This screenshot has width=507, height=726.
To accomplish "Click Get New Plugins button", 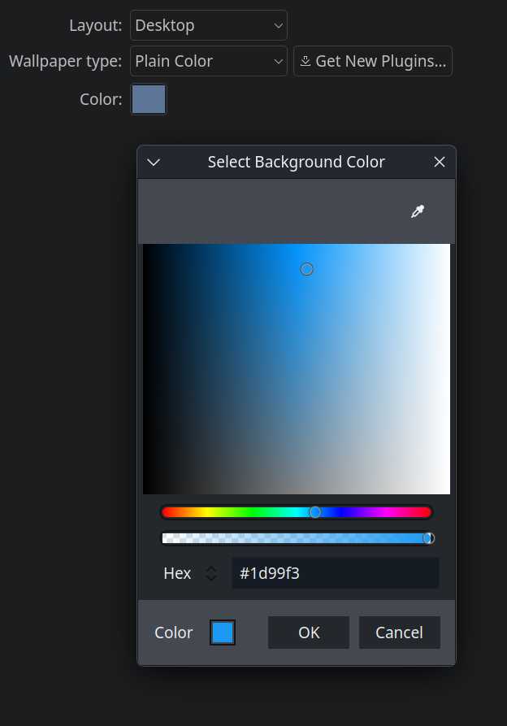I will pyautogui.click(x=373, y=61).
